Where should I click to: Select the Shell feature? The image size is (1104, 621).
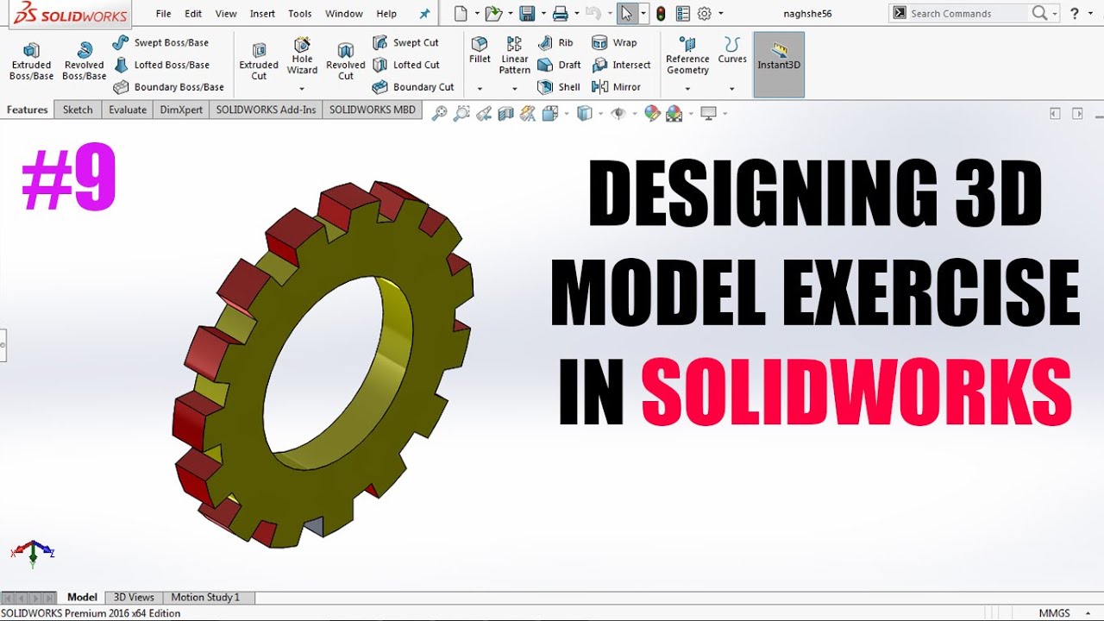click(x=559, y=87)
